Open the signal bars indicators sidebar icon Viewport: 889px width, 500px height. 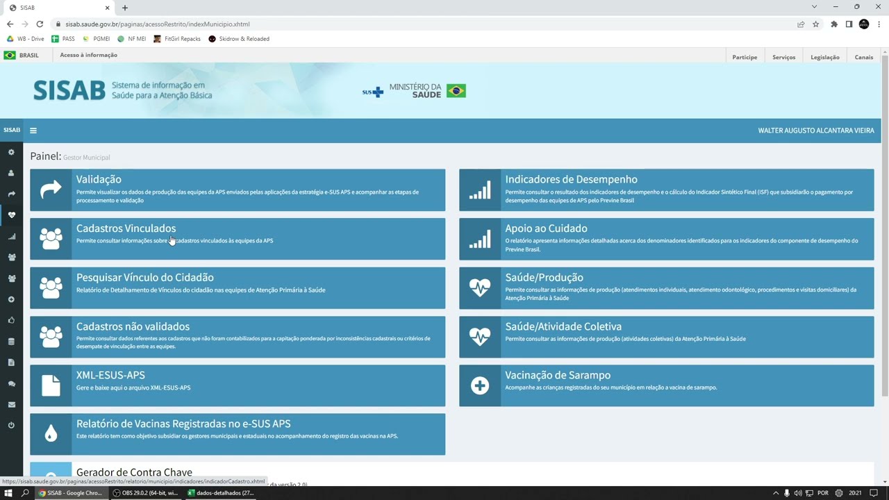tap(11, 236)
